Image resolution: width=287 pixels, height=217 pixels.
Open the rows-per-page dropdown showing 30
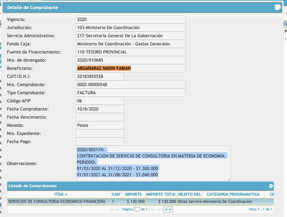[168, 209]
